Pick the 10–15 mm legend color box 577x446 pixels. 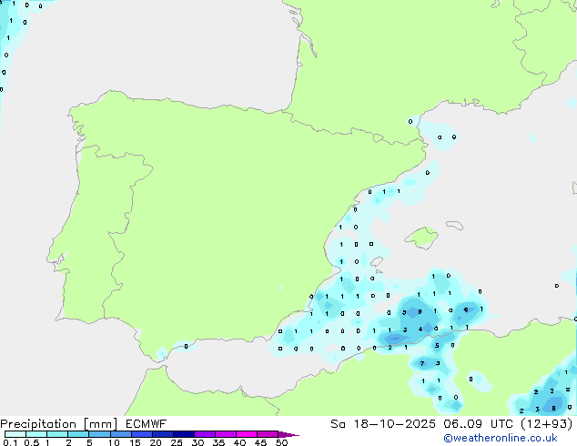click(x=120, y=434)
